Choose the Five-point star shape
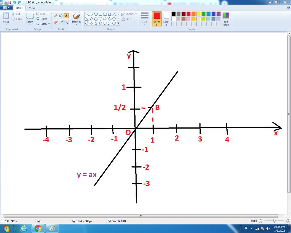The image size is (291, 233). (96, 23)
